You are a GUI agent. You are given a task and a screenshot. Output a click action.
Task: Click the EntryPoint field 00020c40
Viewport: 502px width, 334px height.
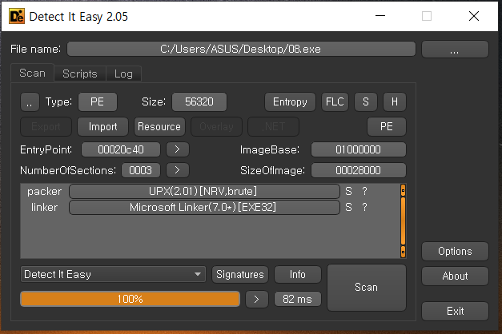point(121,149)
